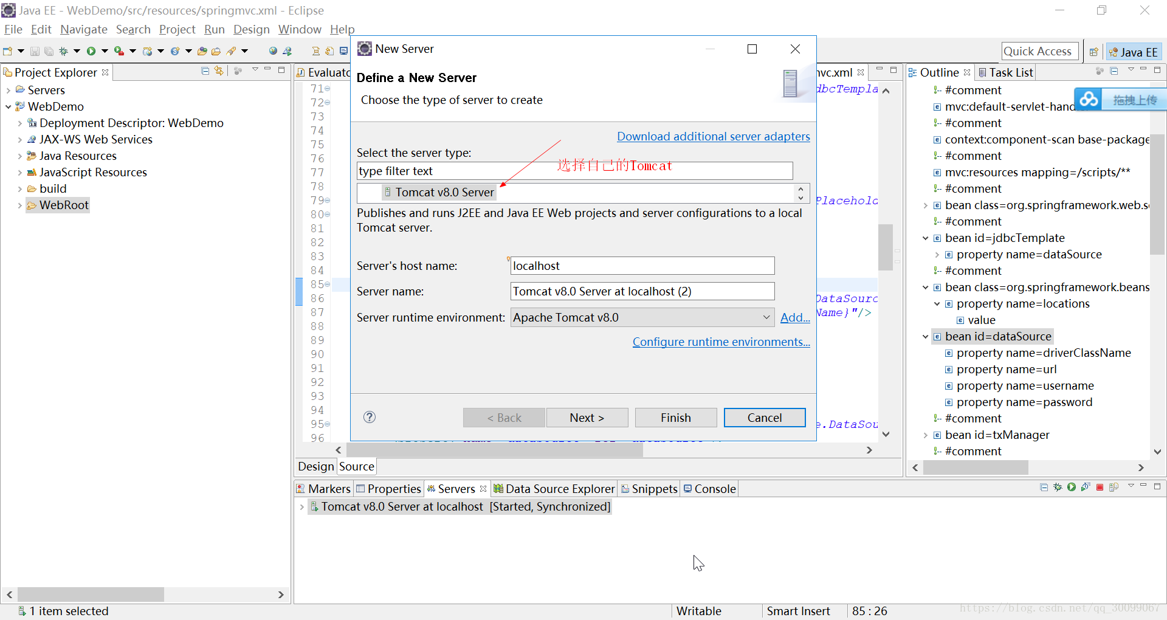Click the Open Type folder icon in toolbar

pyautogui.click(x=202, y=51)
